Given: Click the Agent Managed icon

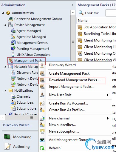Looking at the screenshot, I should click(13, 31).
